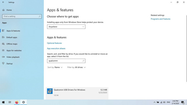Click the magnifier in Find a setting box

[x=39, y=16]
